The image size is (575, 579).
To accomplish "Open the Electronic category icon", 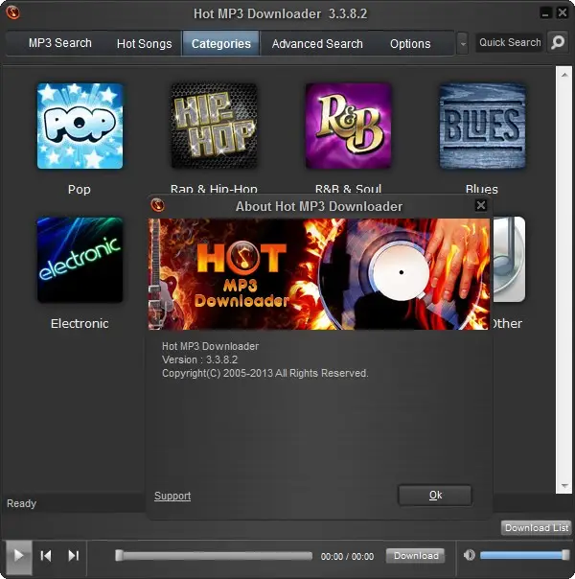I will click(80, 260).
